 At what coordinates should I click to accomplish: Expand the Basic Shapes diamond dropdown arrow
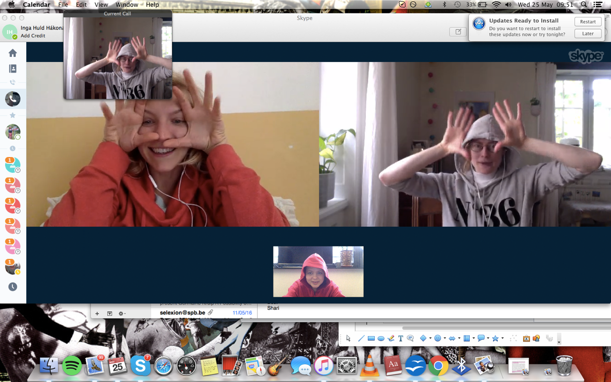(x=430, y=339)
